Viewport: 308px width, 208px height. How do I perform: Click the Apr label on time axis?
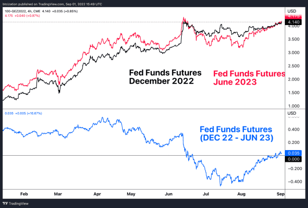pos(97,194)
